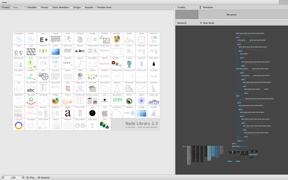Click the attractor blurred a tile
Screen dimensions: 288x180
80,38
